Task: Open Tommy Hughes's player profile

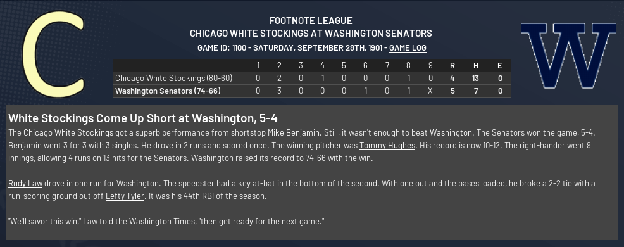Action: click(x=387, y=146)
